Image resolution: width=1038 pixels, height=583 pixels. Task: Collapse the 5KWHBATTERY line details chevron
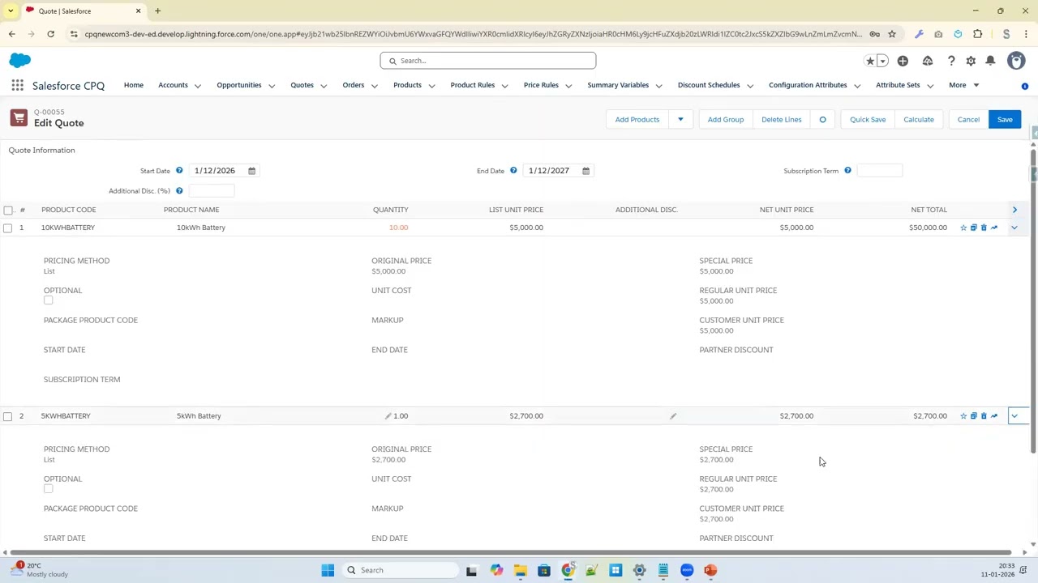click(1014, 416)
